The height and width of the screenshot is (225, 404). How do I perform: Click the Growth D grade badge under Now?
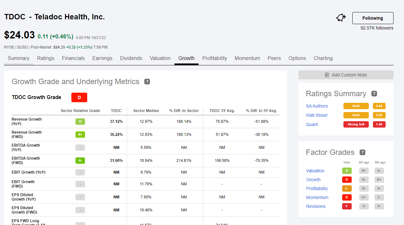point(347,180)
